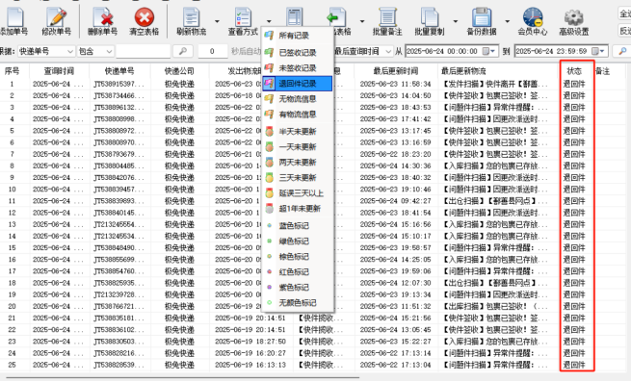Click the search magnifier button beside keyword field
The width and height of the screenshot is (631, 382).
[x=183, y=51]
